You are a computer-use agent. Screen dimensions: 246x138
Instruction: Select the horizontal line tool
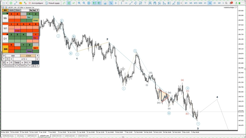pyautogui.click(x=126, y=3)
